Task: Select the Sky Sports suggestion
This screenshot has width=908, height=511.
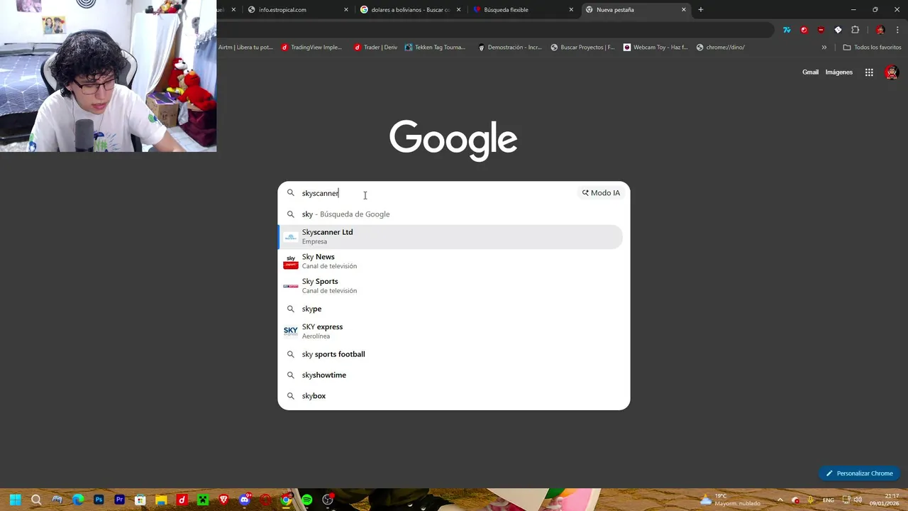Action: (450, 286)
